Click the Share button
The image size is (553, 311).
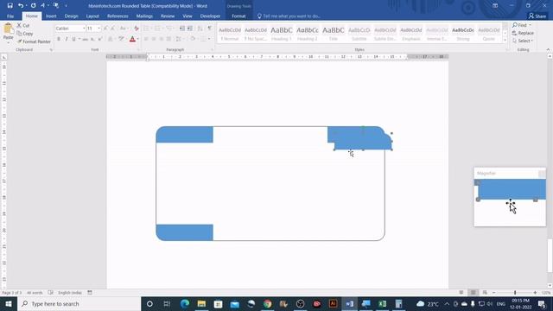point(537,16)
